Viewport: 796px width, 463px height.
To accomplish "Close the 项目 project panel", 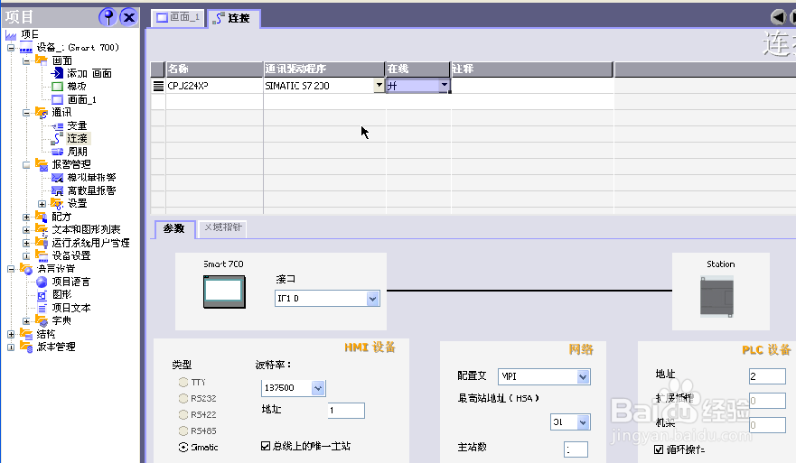I will click(129, 17).
